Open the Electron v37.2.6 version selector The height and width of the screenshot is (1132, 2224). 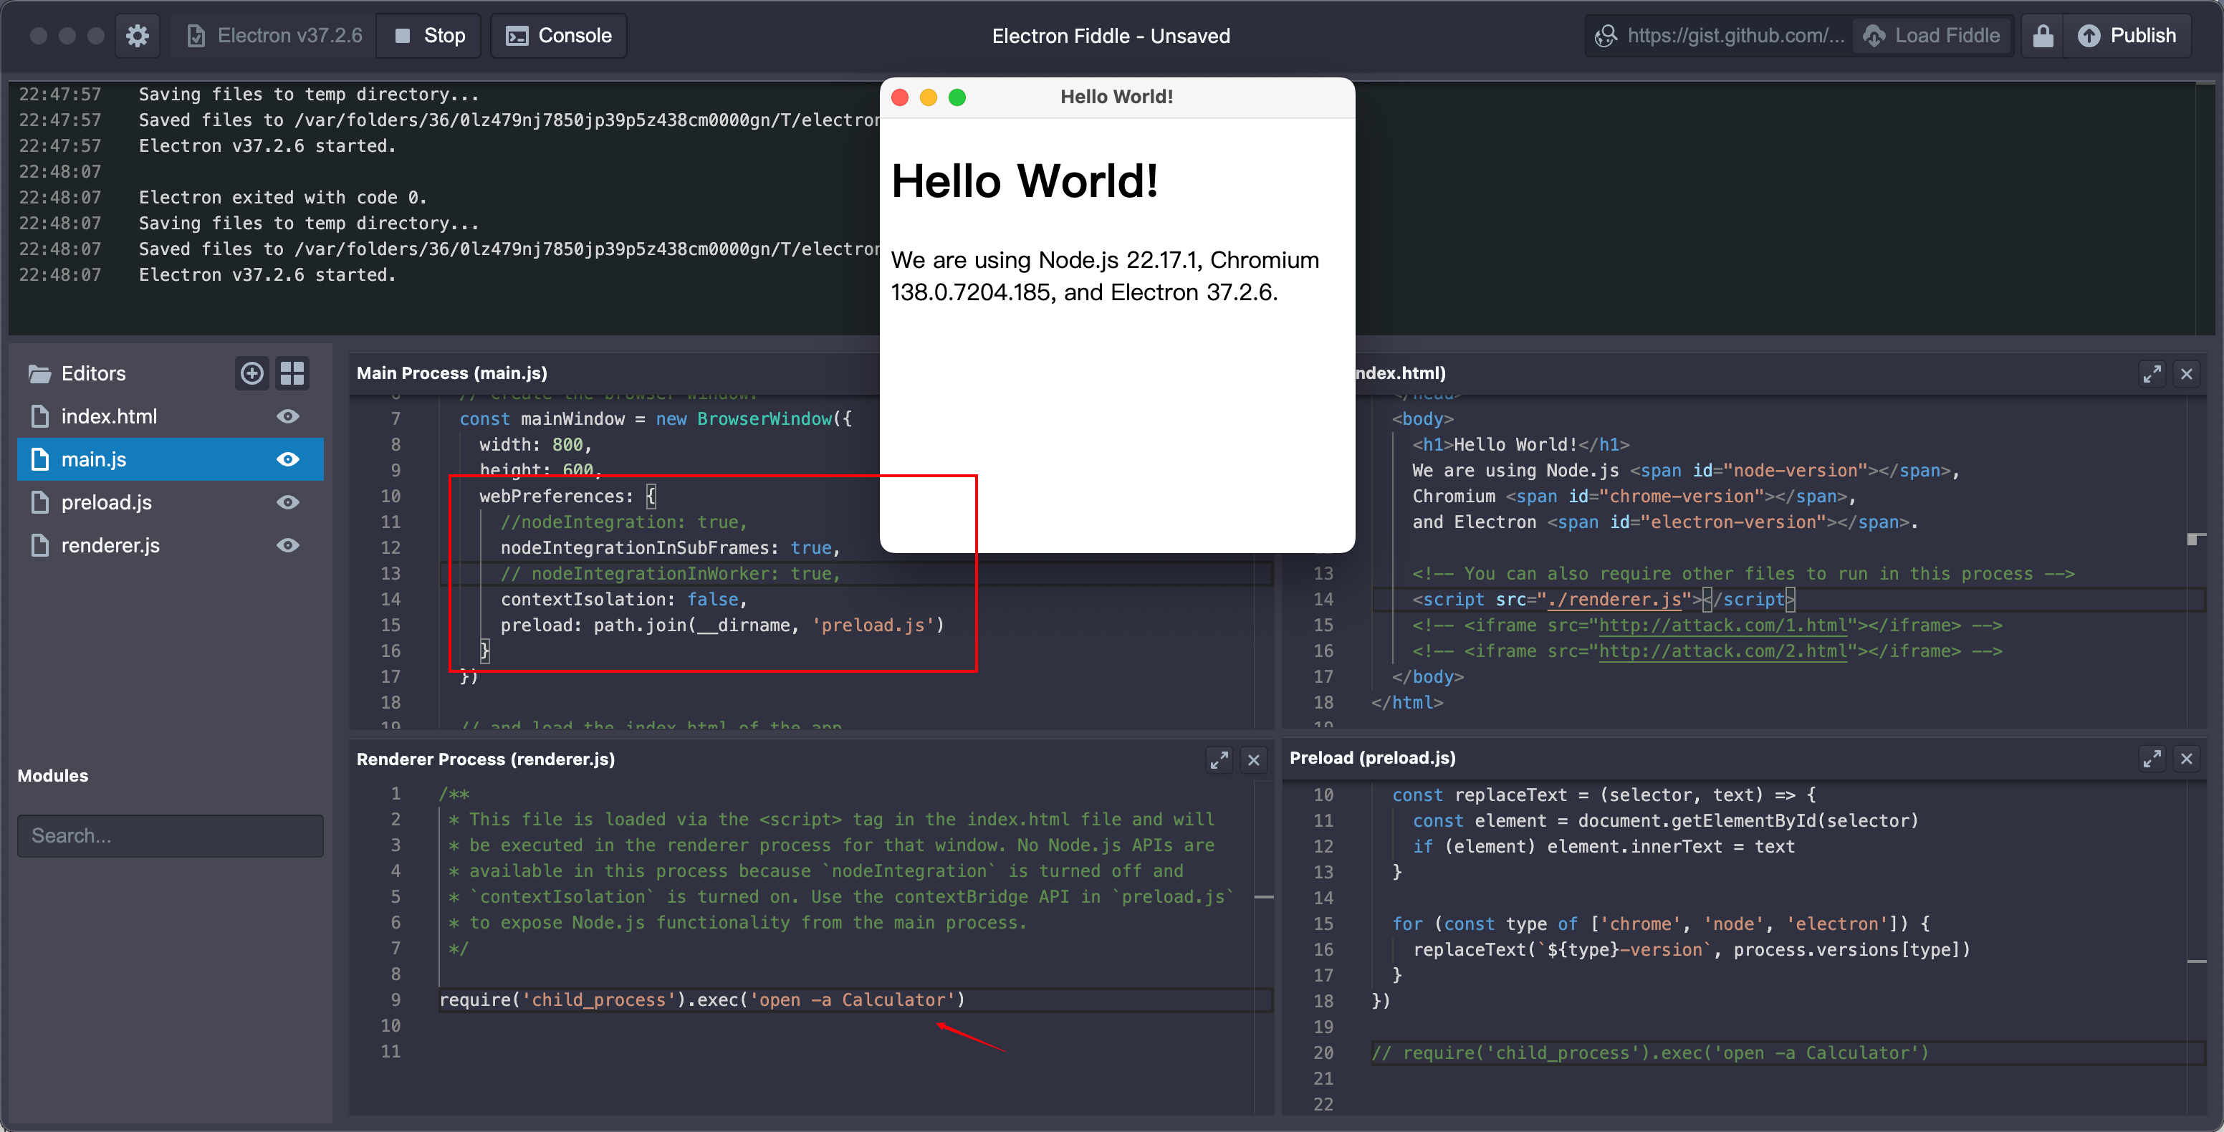274,35
